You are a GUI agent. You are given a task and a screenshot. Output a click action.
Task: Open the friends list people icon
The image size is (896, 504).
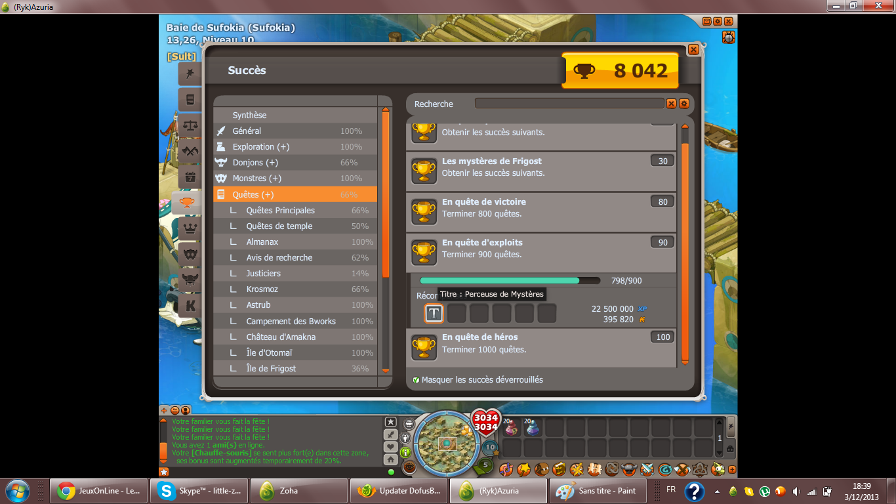[594, 470]
